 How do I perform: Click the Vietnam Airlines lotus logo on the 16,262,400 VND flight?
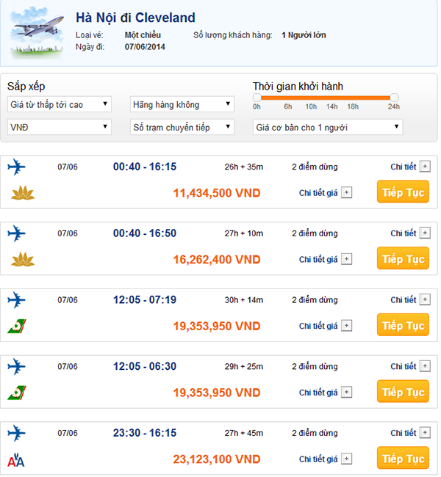pos(23,260)
